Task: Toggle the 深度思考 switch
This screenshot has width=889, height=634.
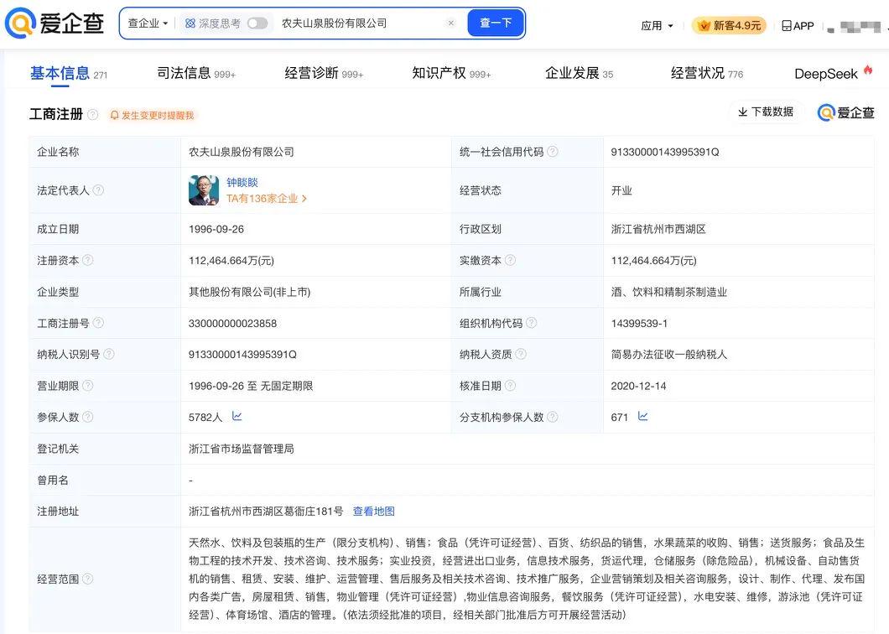Action: (257, 23)
